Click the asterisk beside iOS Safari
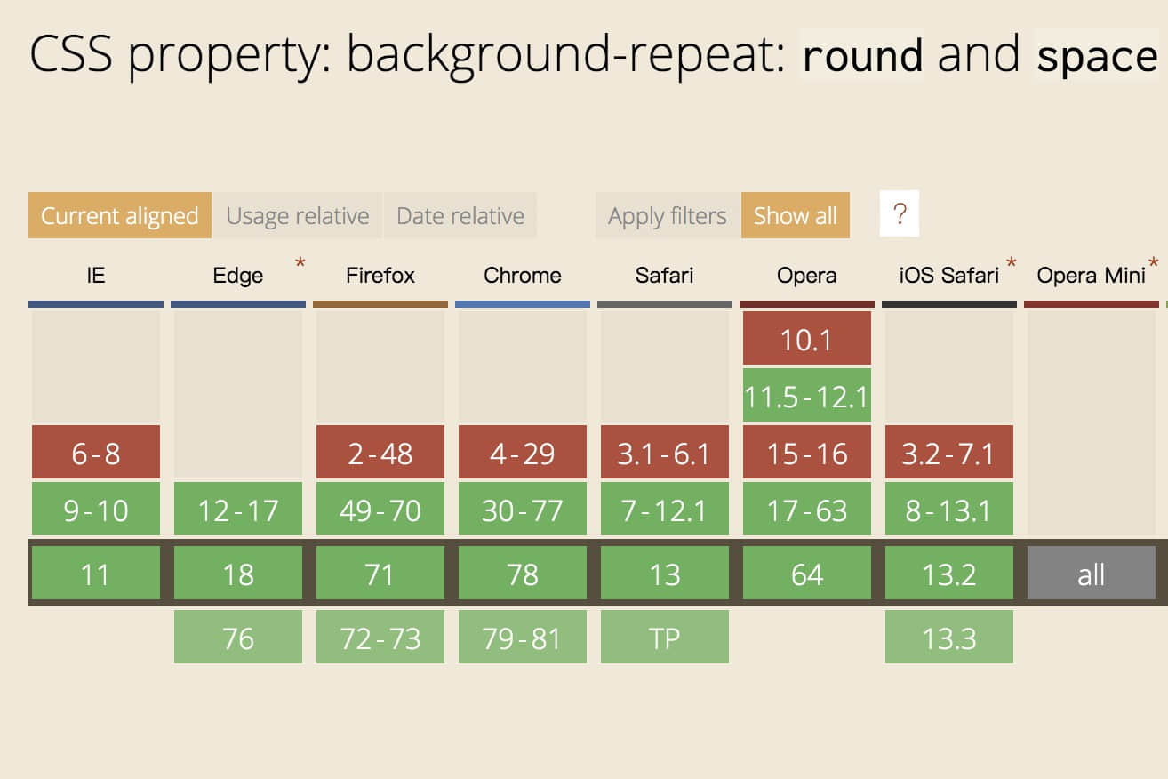 click(1011, 263)
